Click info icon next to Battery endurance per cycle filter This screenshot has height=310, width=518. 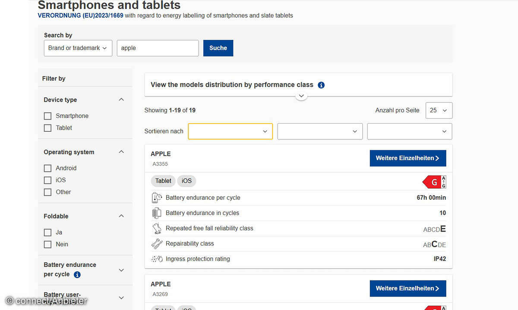(77, 275)
